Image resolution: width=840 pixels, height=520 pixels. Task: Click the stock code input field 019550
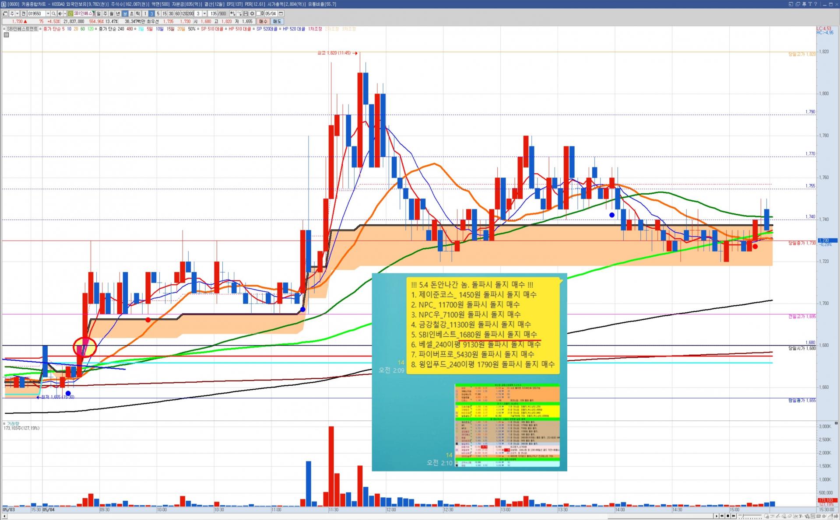[x=36, y=14]
